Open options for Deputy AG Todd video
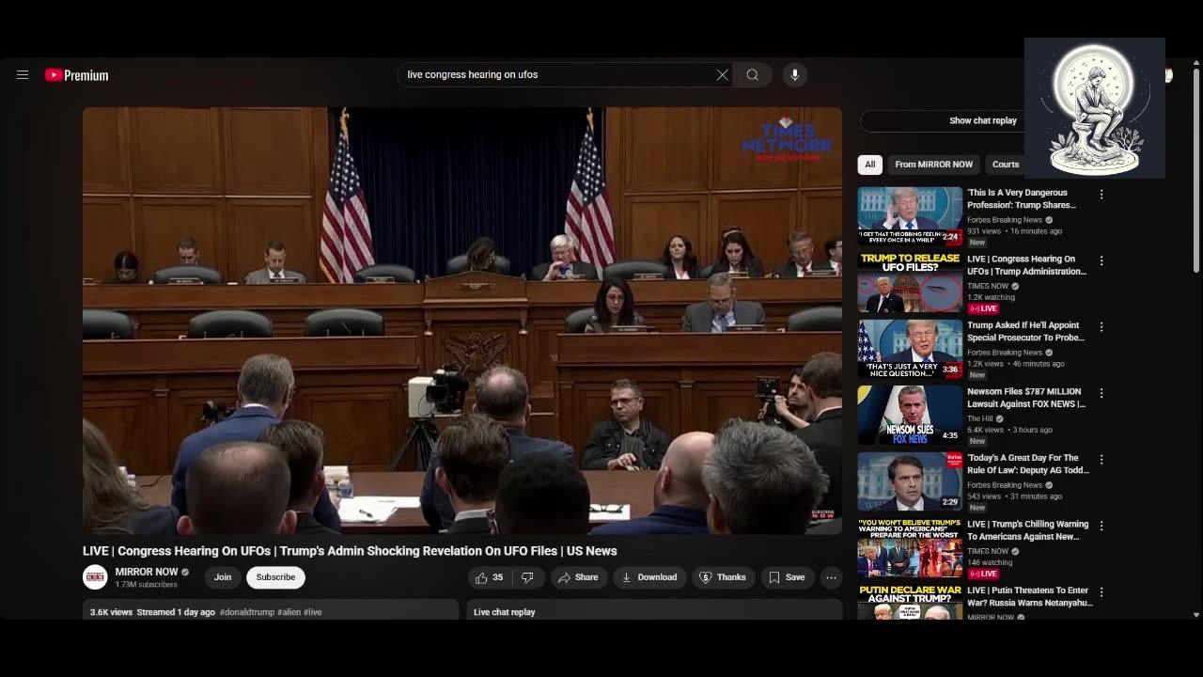This screenshot has height=677, width=1203. click(1101, 460)
